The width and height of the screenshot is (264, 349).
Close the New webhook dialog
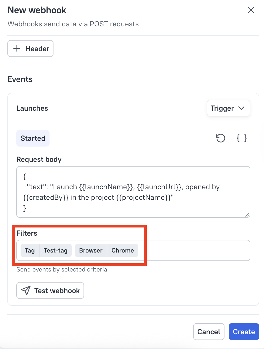(251, 10)
